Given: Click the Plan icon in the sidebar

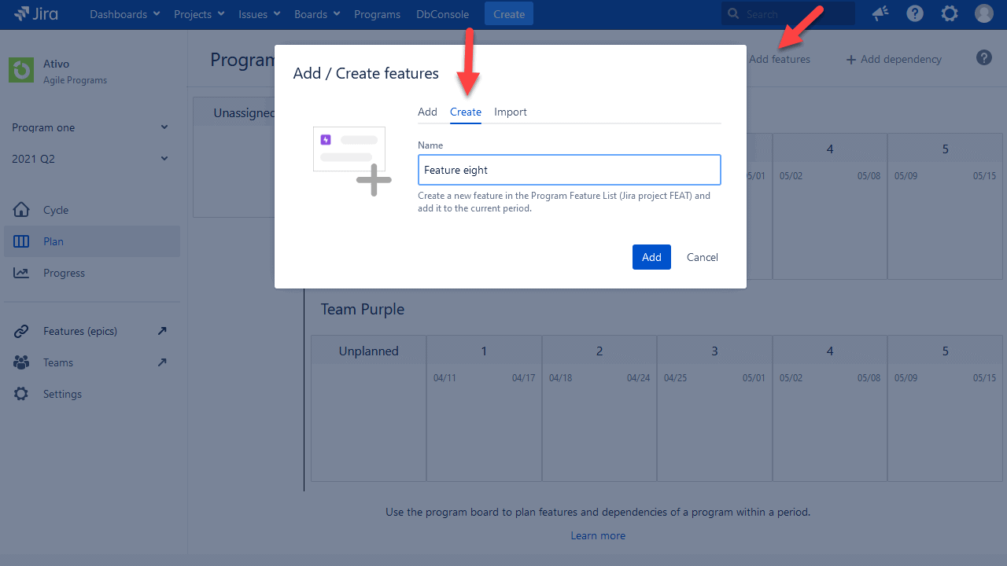Looking at the screenshot, I should point(21,241).
